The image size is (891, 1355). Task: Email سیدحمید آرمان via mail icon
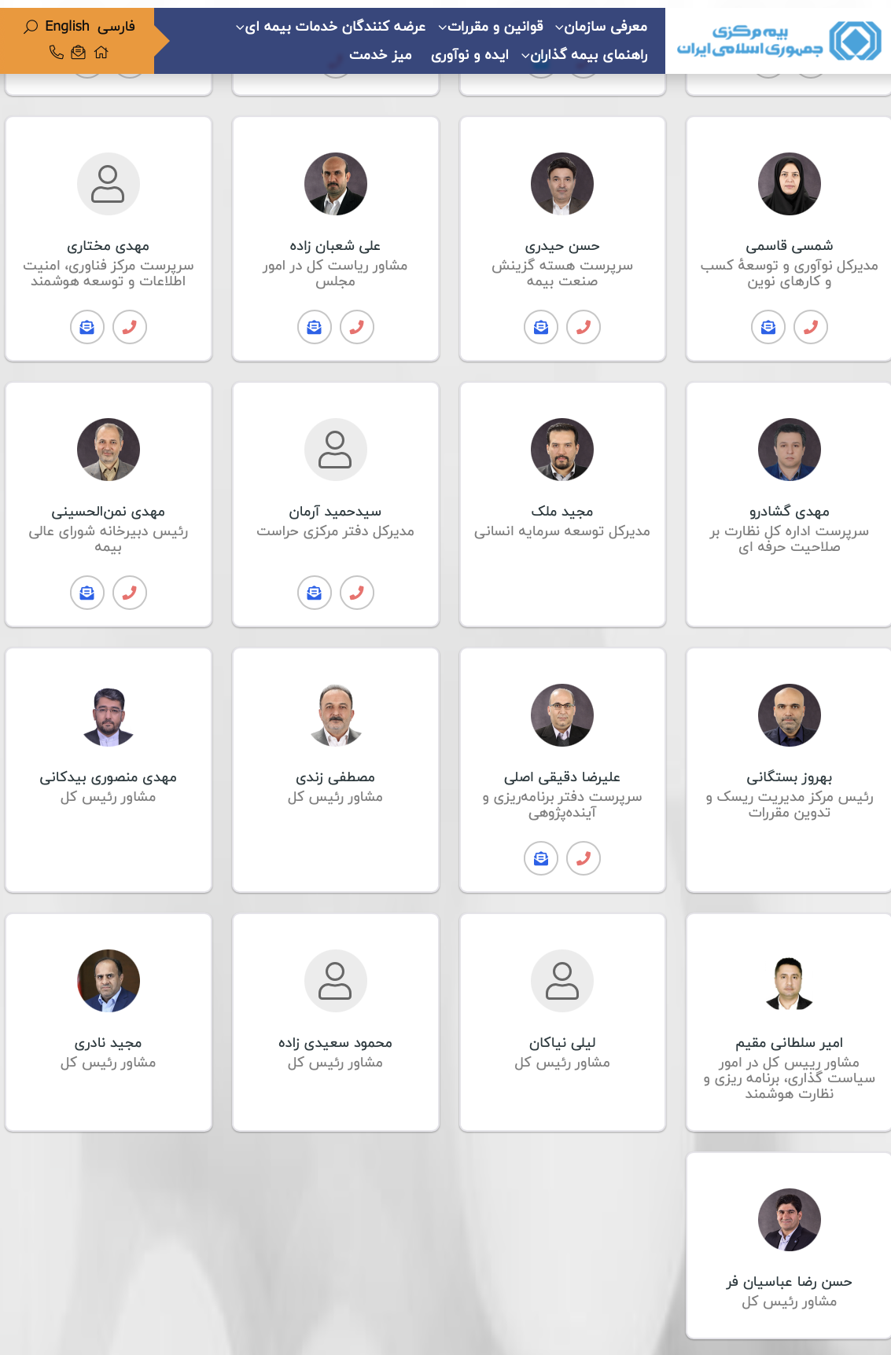point(315,593)
